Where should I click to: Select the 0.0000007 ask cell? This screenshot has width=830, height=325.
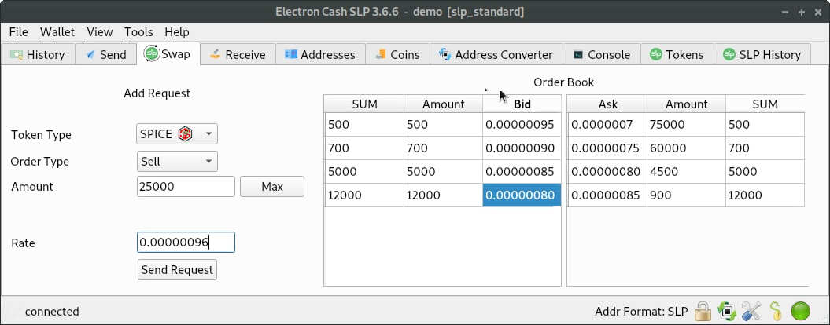coord(607,125)
